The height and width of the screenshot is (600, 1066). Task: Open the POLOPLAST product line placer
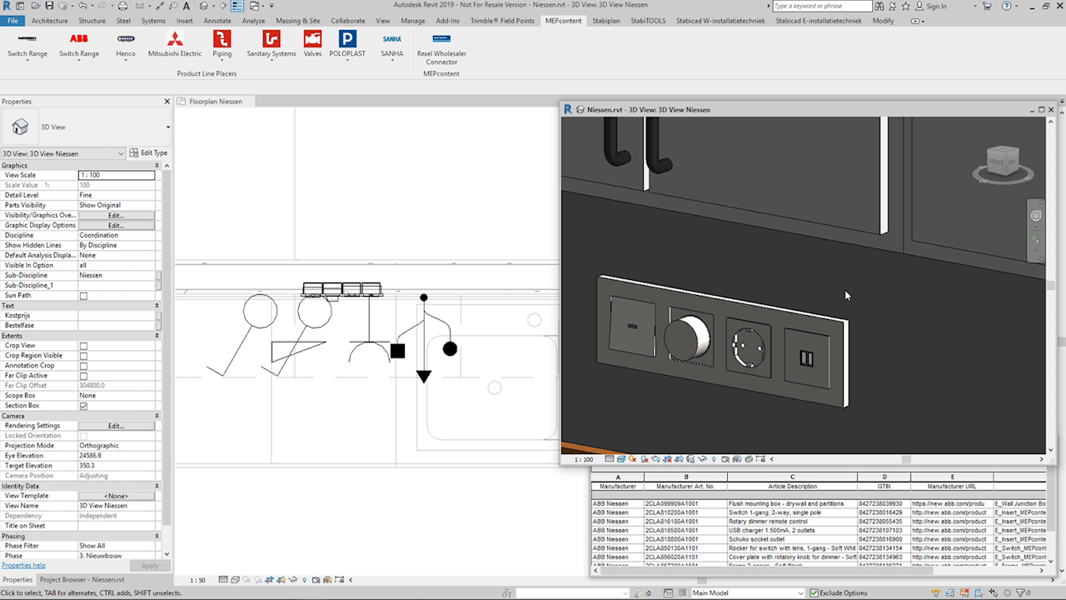347,44
